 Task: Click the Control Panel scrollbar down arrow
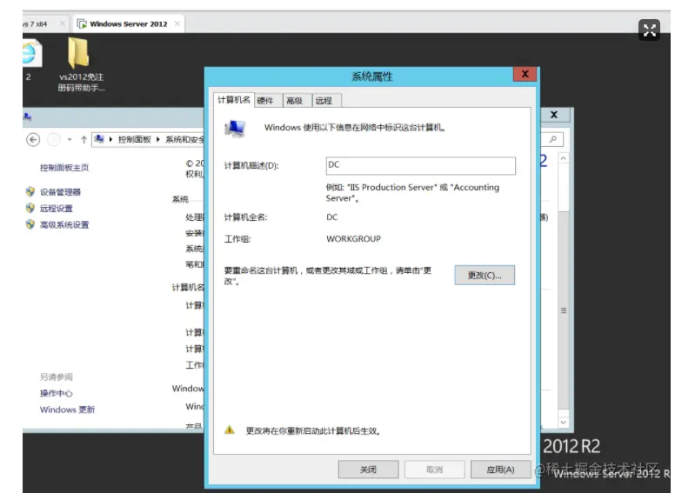pyautogui.click(x=563, y=423)
